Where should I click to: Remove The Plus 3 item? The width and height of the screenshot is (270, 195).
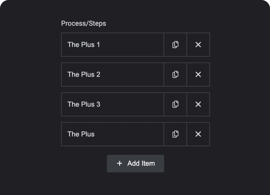click(198, 104)
